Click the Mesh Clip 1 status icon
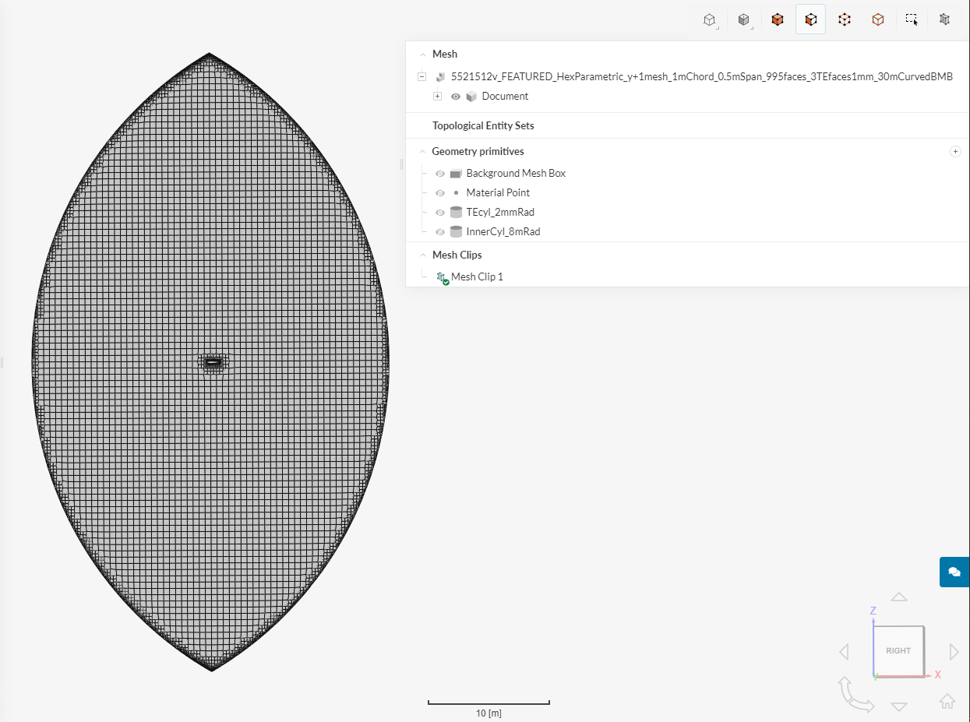 [x=442, y=277]
